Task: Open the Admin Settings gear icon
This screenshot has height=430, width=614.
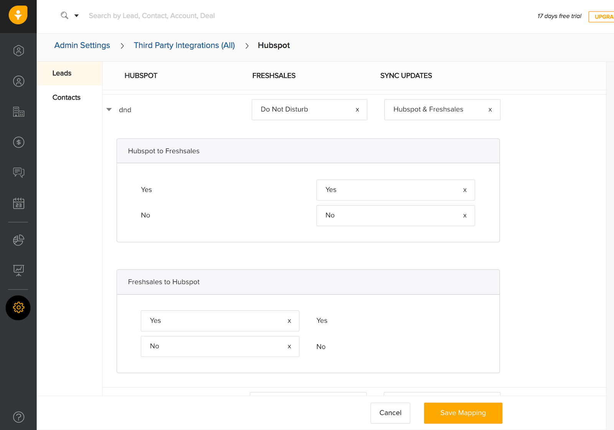Action: 18,308
